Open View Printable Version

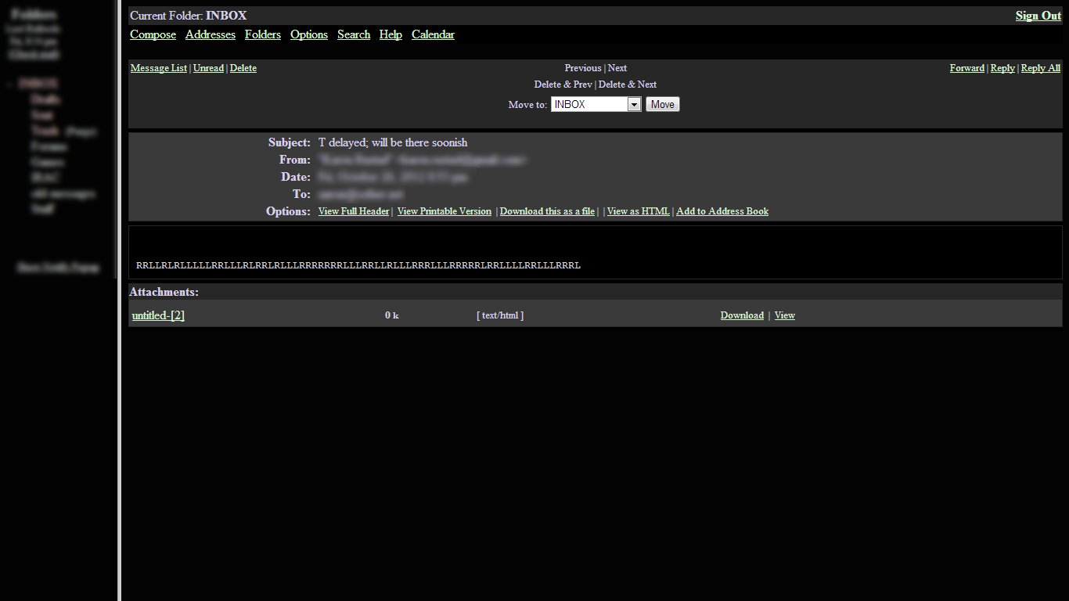[x=444, y=211]
